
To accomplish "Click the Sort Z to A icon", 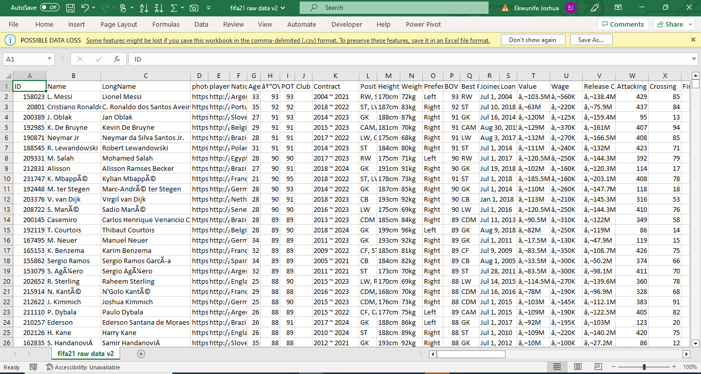I will pos(159,8).
